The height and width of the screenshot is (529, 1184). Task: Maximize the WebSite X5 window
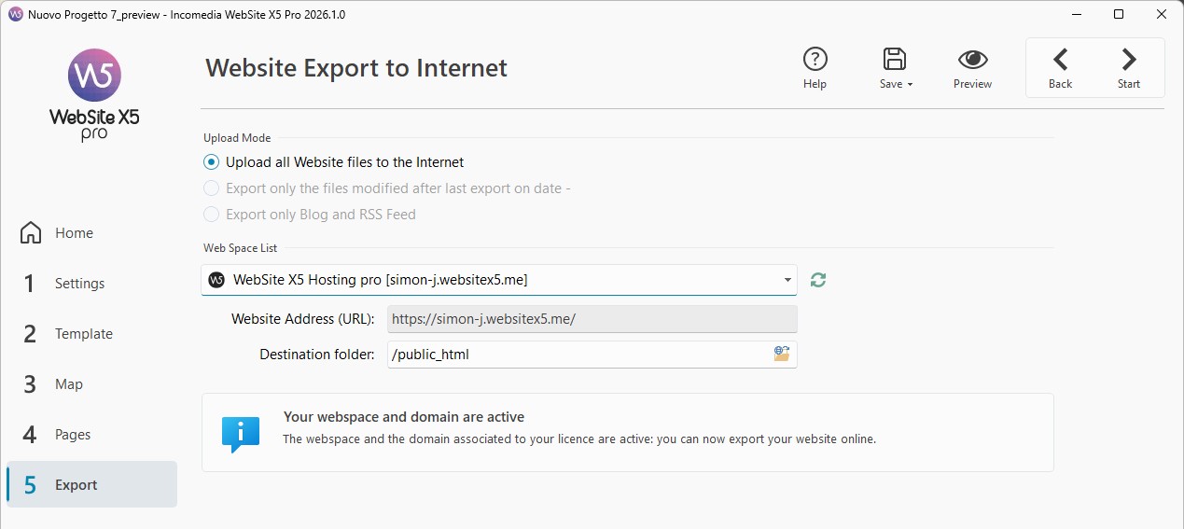[x=1119, y=14]
